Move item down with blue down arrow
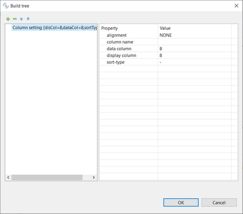 pos(28,19)
